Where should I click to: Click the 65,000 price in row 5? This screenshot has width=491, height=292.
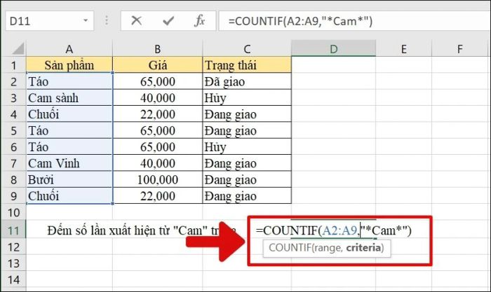point(158,130)
